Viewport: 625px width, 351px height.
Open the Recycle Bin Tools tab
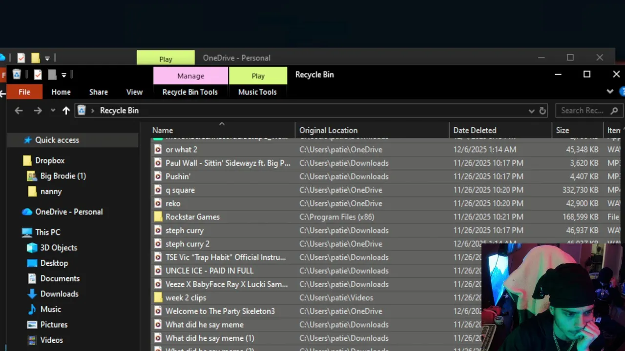coord(190,92)
